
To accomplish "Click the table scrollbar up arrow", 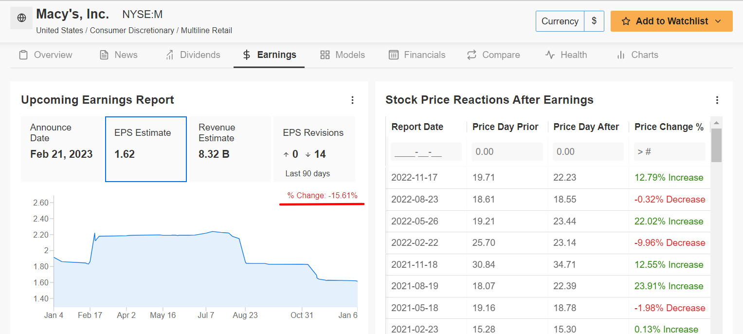I will (x=716, y=122).
